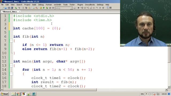Viewport: 171px width, 96px height.
Task: Collapse the main function fold at line 13
Action: (x=11, y=66)
